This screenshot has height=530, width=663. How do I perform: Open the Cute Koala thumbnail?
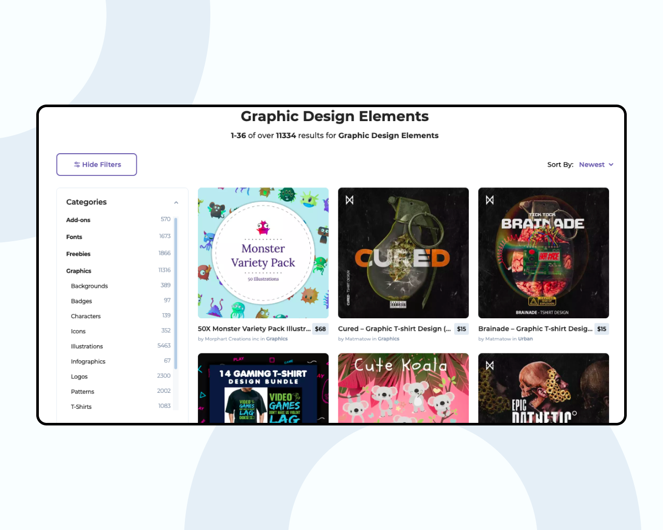click(403, 388)
